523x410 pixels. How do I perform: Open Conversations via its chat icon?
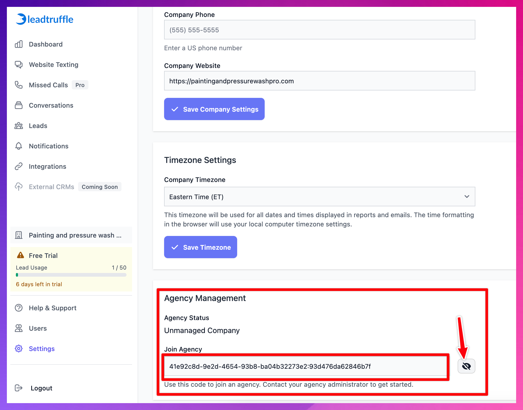click(19, 105)
